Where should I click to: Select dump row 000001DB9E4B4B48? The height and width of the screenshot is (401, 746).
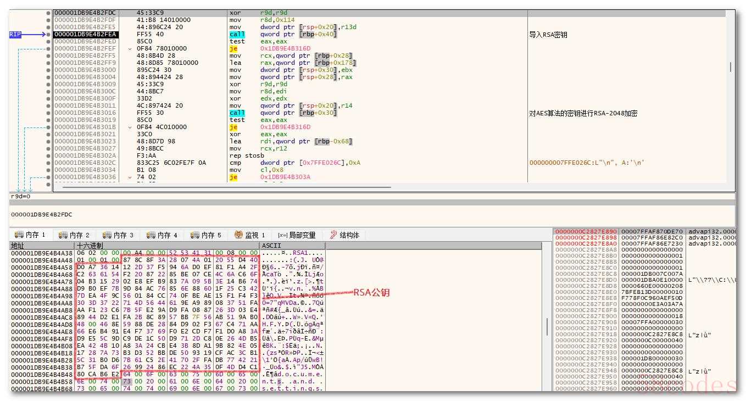168,374
